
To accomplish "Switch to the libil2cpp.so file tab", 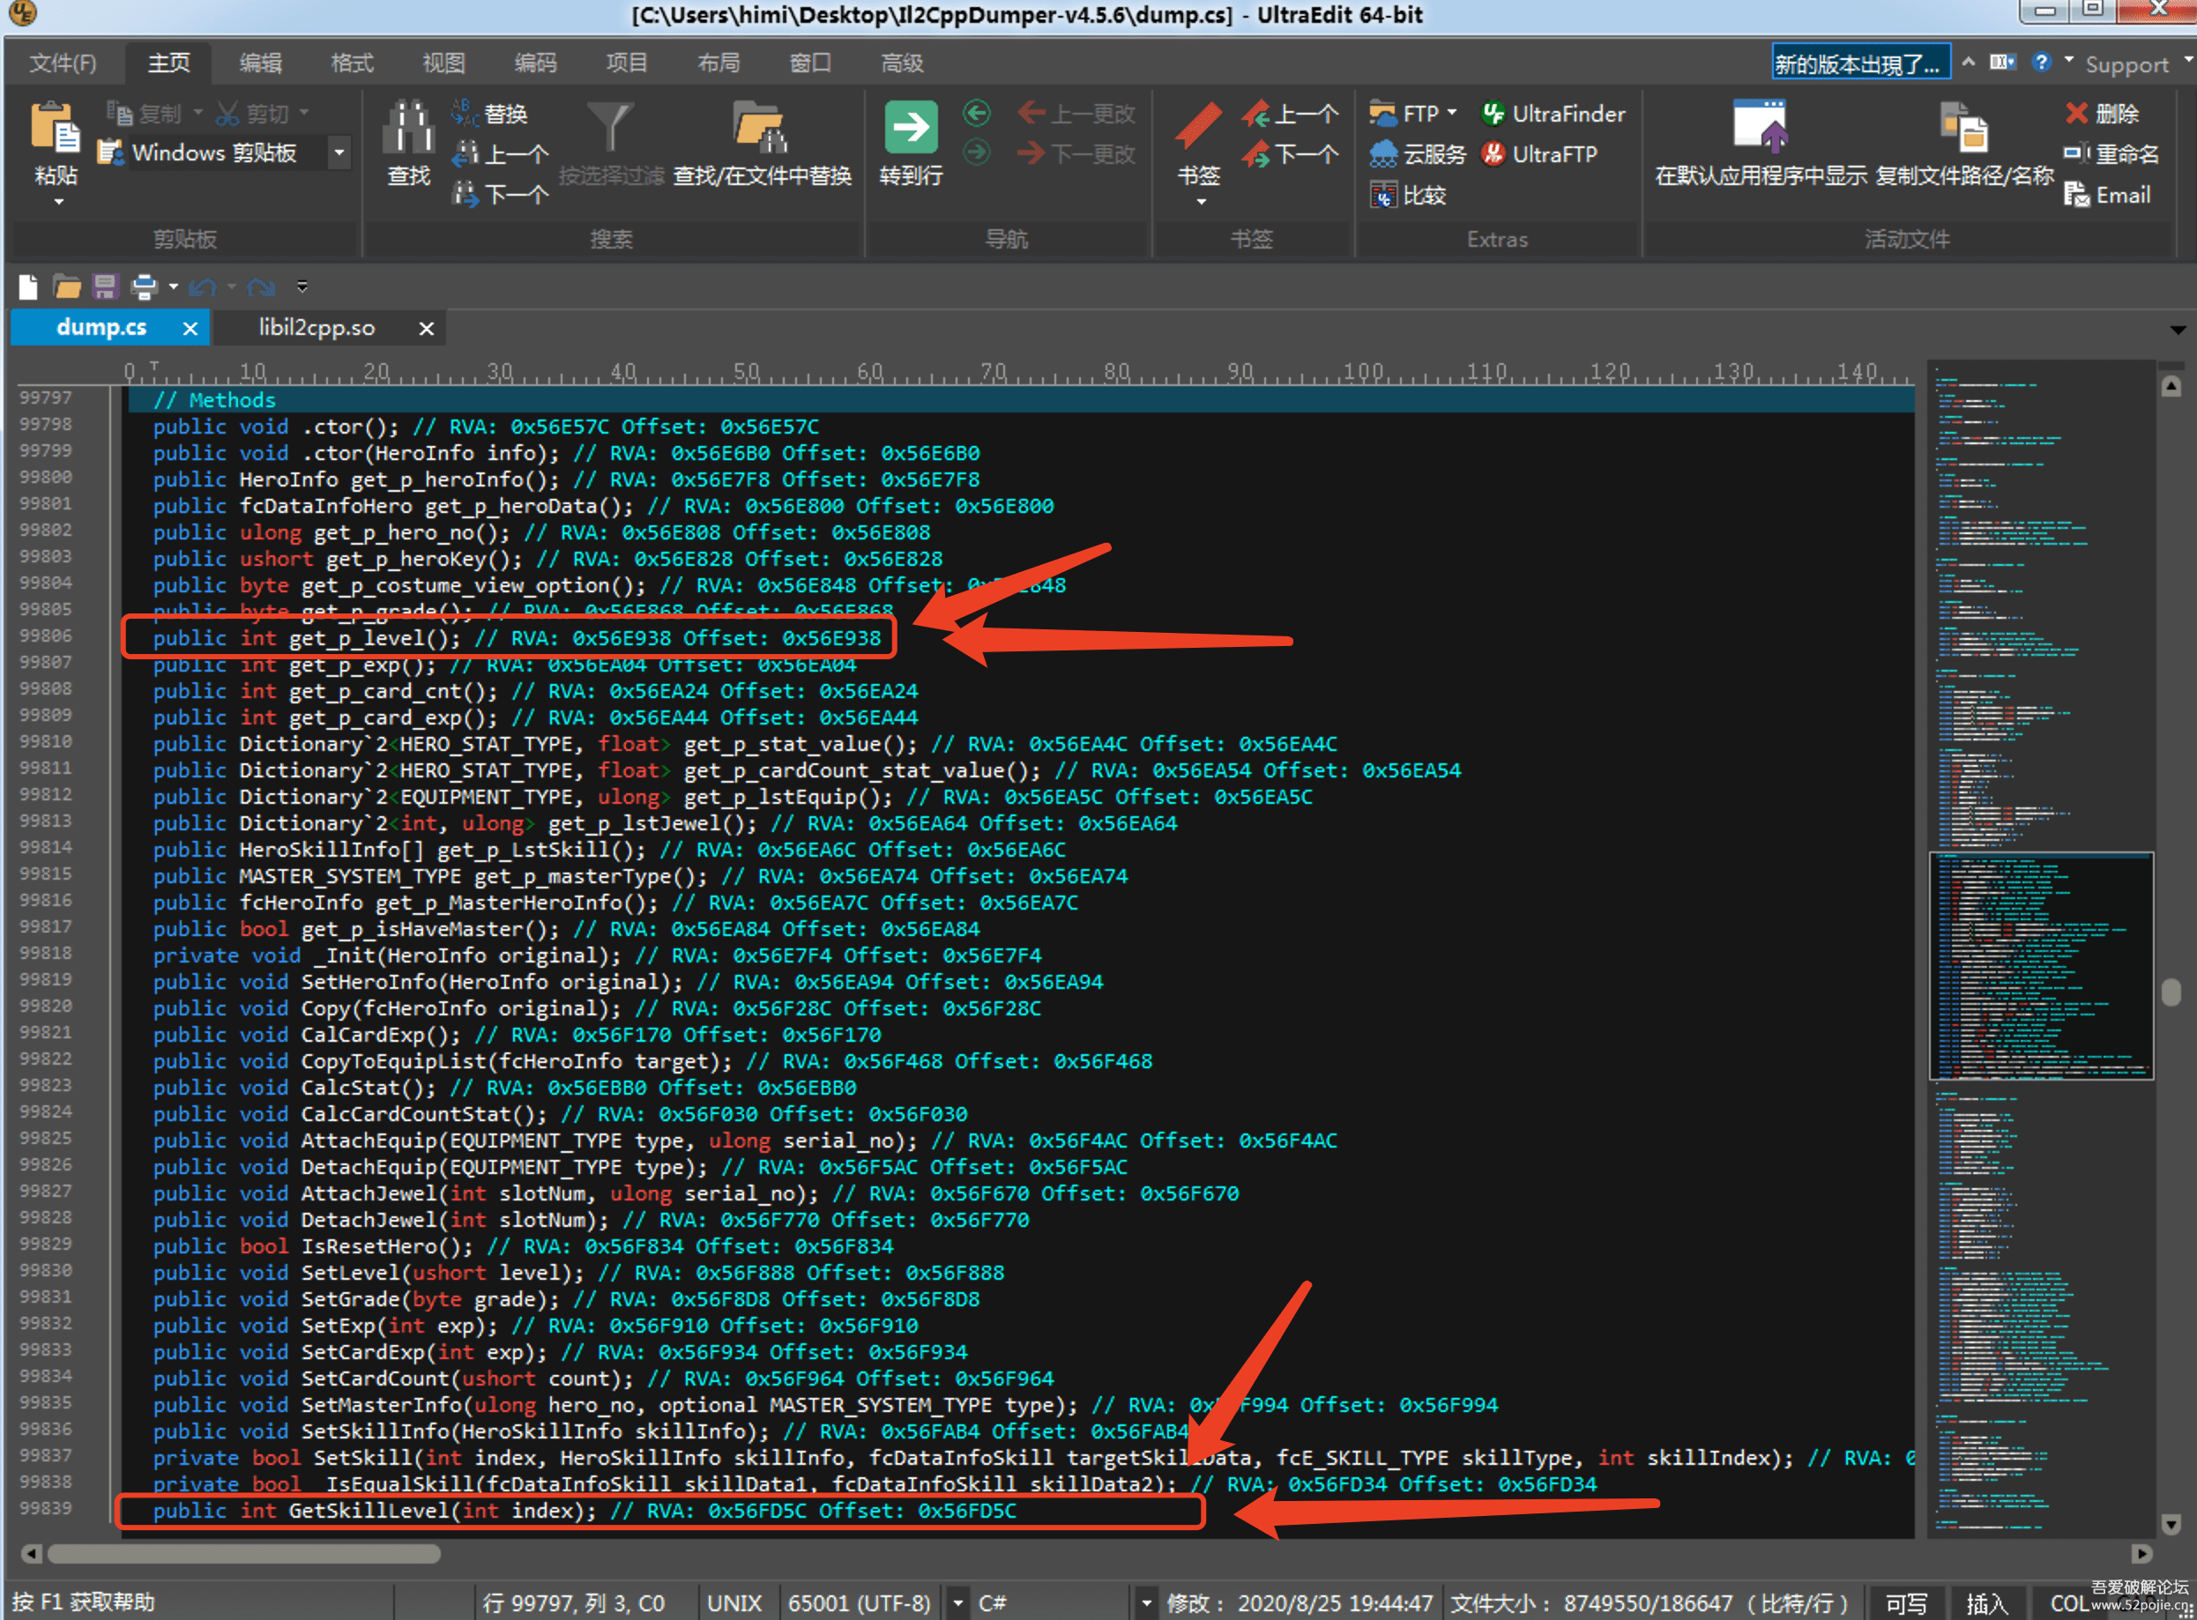I will tap(316, 328).
